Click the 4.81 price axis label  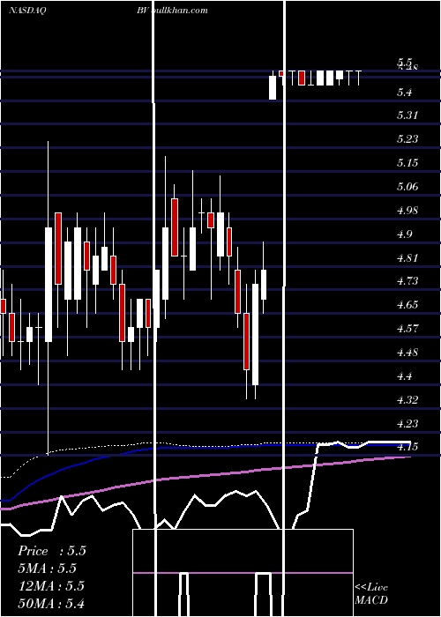coord(407,257)
